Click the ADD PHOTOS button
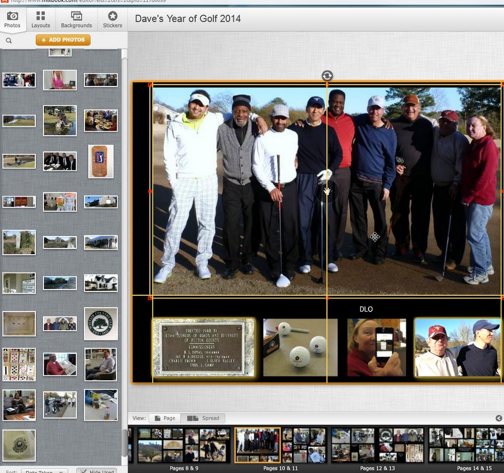Image resolution: width=504 pixels, height=473 pixels. [x=63, y=40]
